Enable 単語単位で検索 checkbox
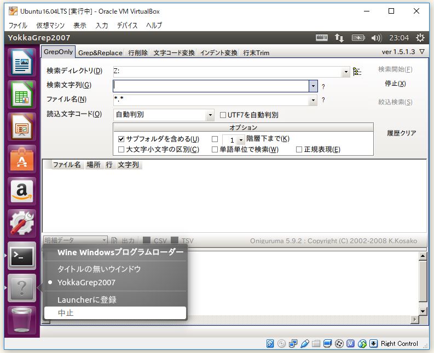Image resolution: width=434 pixels, height=353 pixels. click(x=215, y=150)
